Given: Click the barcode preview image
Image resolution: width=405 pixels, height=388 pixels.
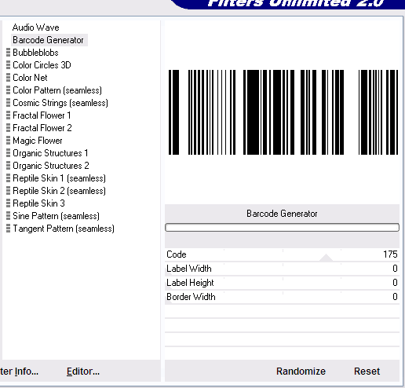Looking at the screenshot, I should click(283, 112).
